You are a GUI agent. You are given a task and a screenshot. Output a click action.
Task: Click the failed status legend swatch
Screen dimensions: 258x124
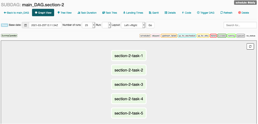(213, 36)
